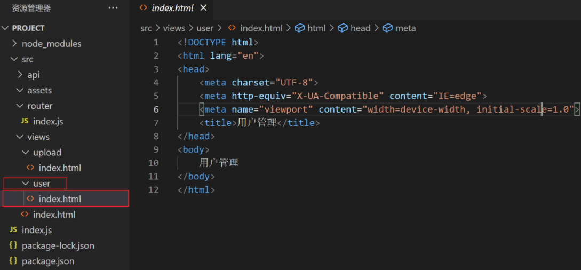Click the braces icon of package-lock.json

13,245
